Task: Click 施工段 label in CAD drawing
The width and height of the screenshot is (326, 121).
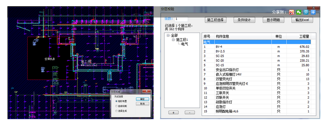Action: 86,62
